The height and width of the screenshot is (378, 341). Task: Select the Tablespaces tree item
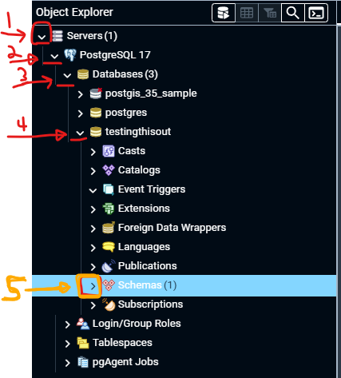coord(122,343)
